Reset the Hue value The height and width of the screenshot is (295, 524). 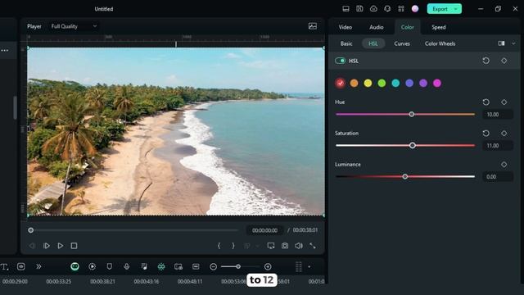pos(486,102)
